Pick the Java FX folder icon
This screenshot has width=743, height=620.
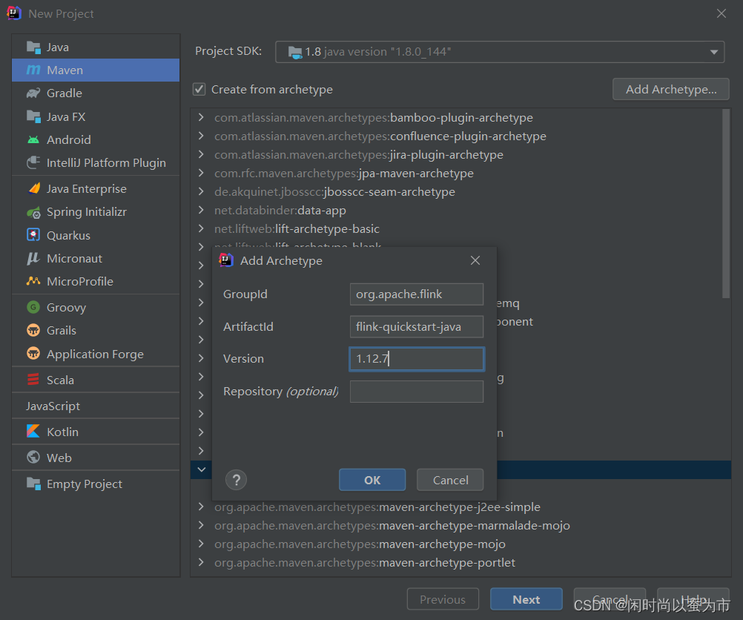33,116
